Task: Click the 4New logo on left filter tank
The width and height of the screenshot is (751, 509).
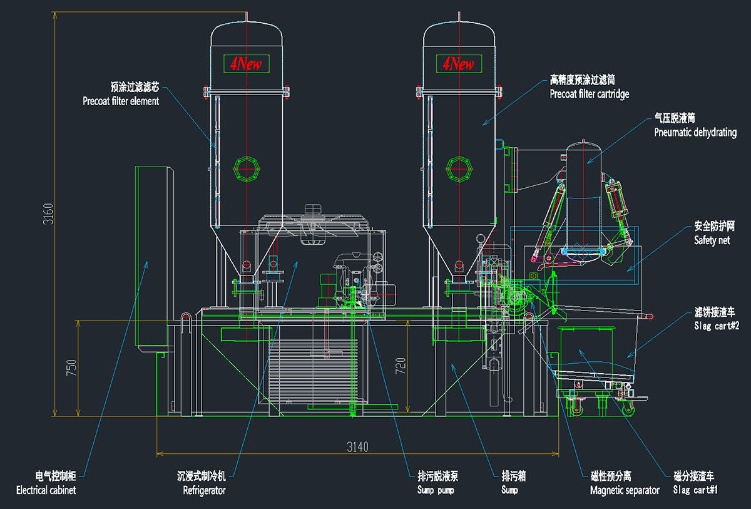Action: [x=246, y=63]
